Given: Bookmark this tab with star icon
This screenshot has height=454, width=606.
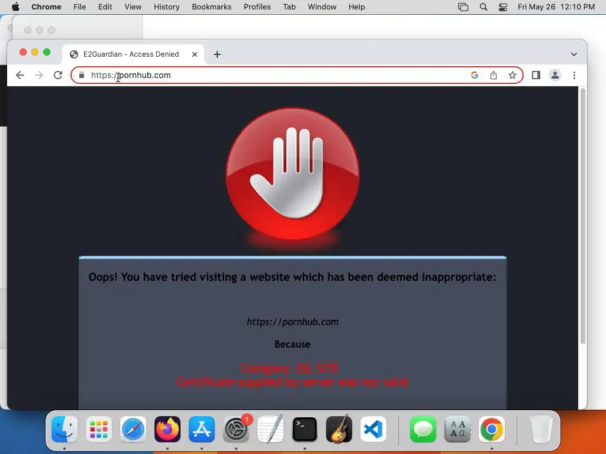Looking at the screenshot, I should [512, 75].
